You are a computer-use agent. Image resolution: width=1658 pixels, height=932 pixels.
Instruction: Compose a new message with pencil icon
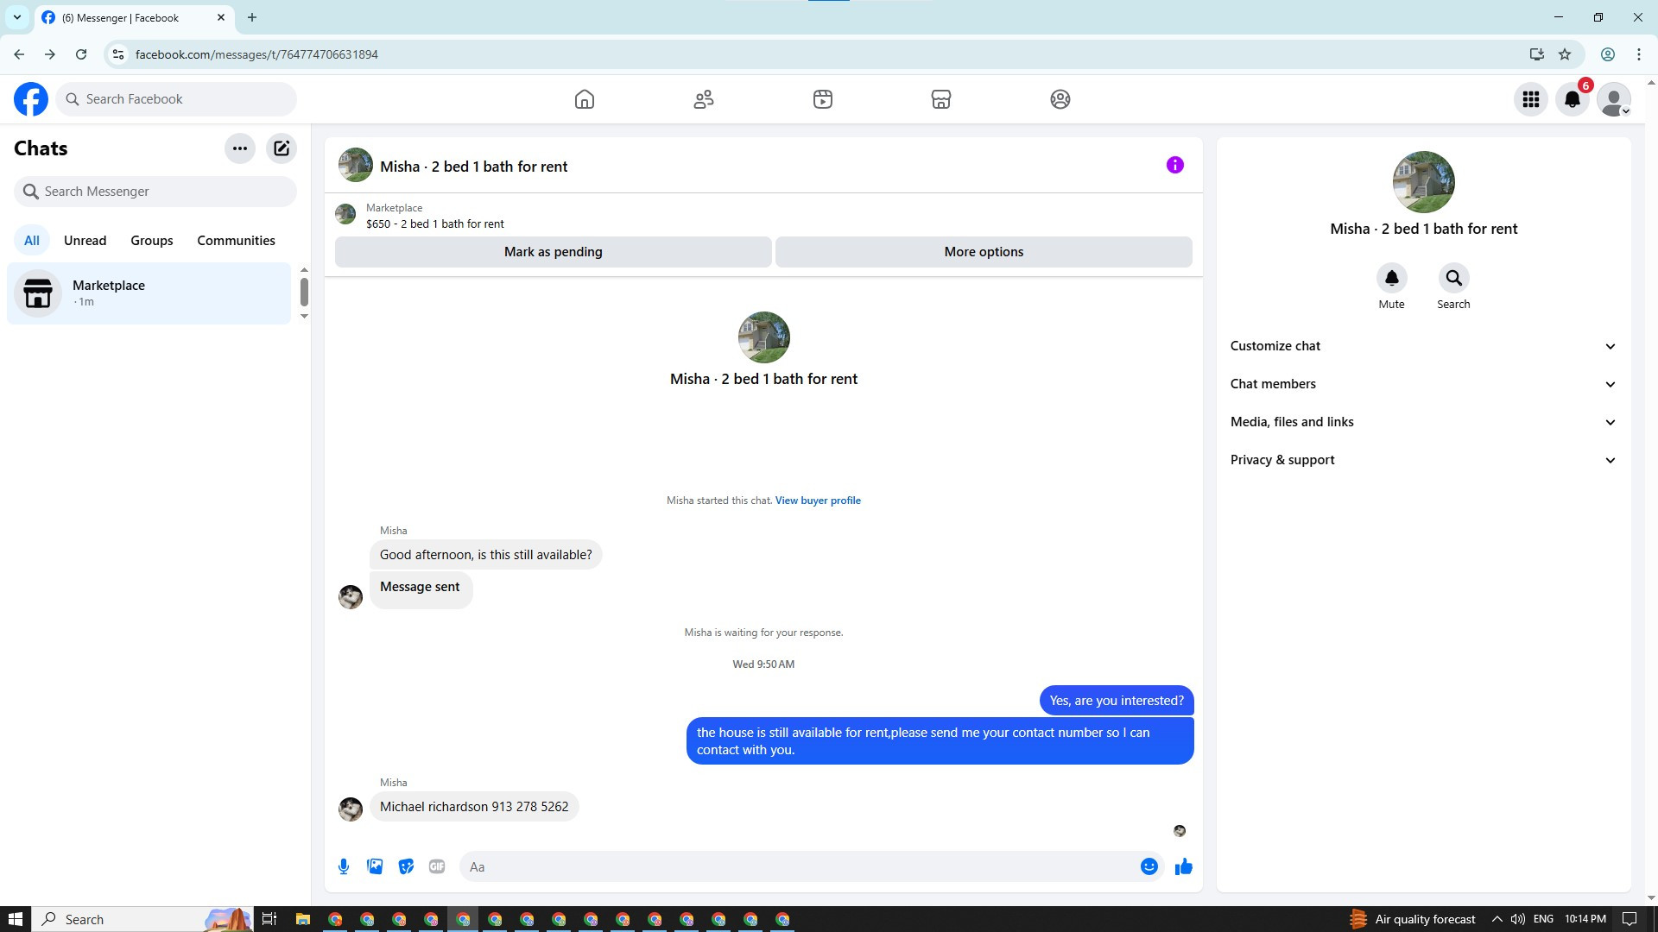282,148
